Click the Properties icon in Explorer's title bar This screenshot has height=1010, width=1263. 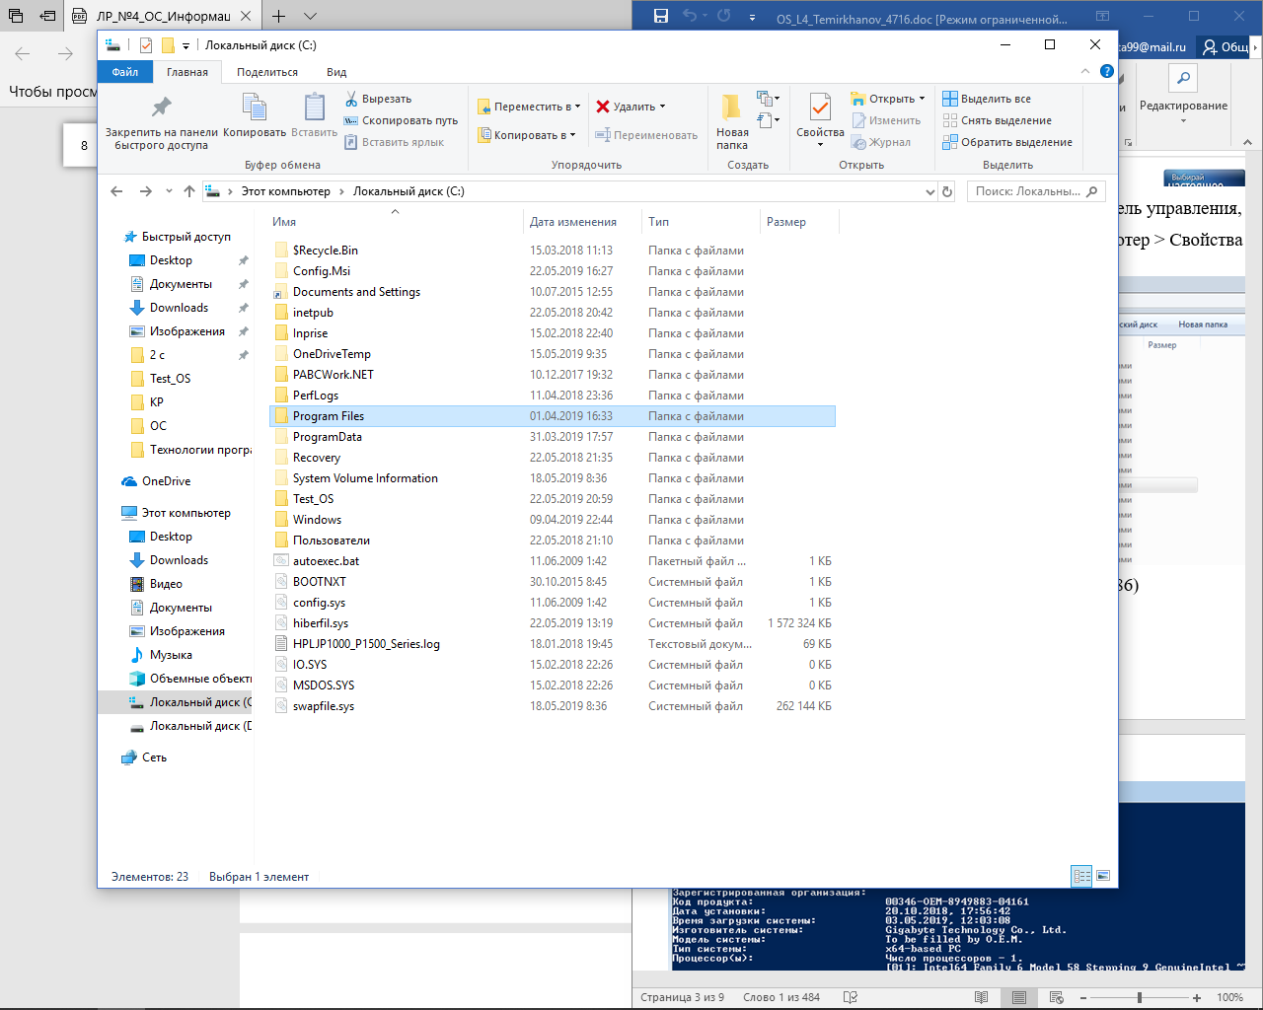coord(146,45)
